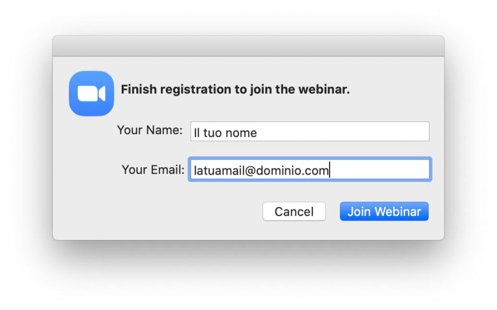Focus the Your Email text field

[x=310, y=169]
